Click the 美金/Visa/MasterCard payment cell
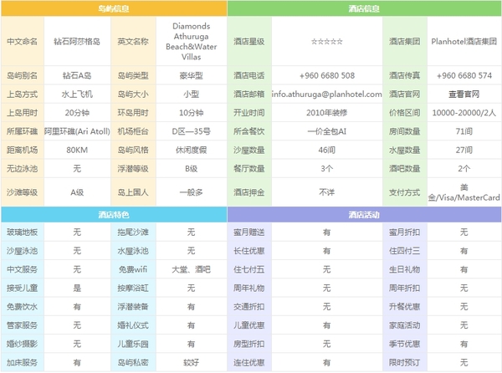Viewport: 502px width, 373px height. [x=464, y=192]
